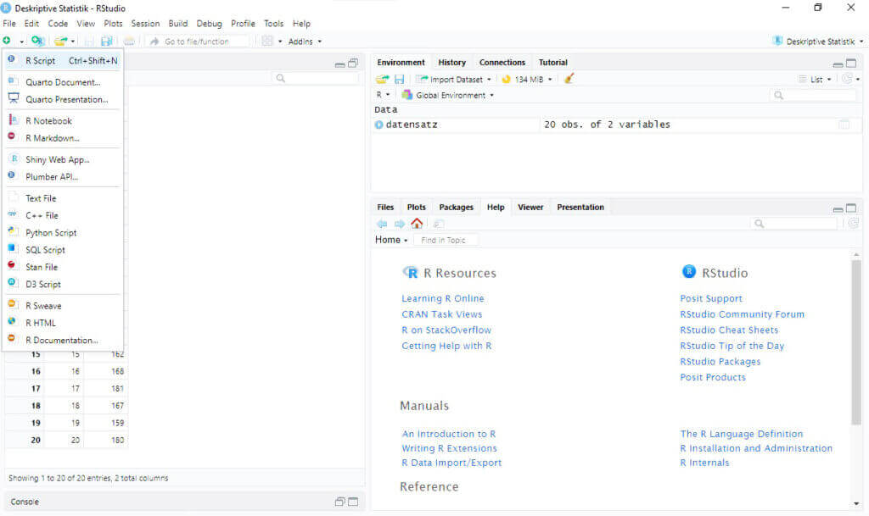Click the Go to file/function field
This screenshot has height=516, width=869.
[x=197, y=42]
